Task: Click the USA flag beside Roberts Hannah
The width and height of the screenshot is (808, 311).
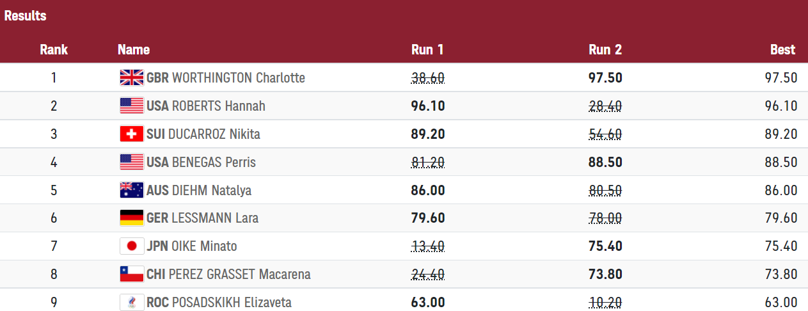Action: [132, 106]
